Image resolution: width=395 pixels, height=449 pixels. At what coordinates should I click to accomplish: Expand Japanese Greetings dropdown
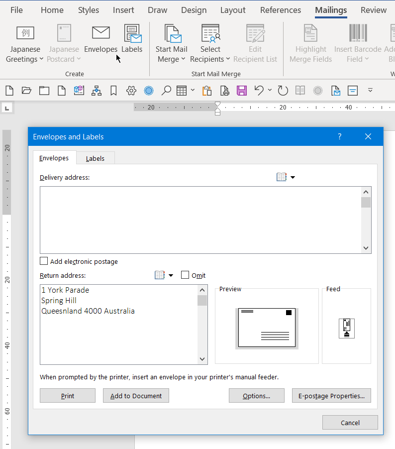click(x=41, y=59)
